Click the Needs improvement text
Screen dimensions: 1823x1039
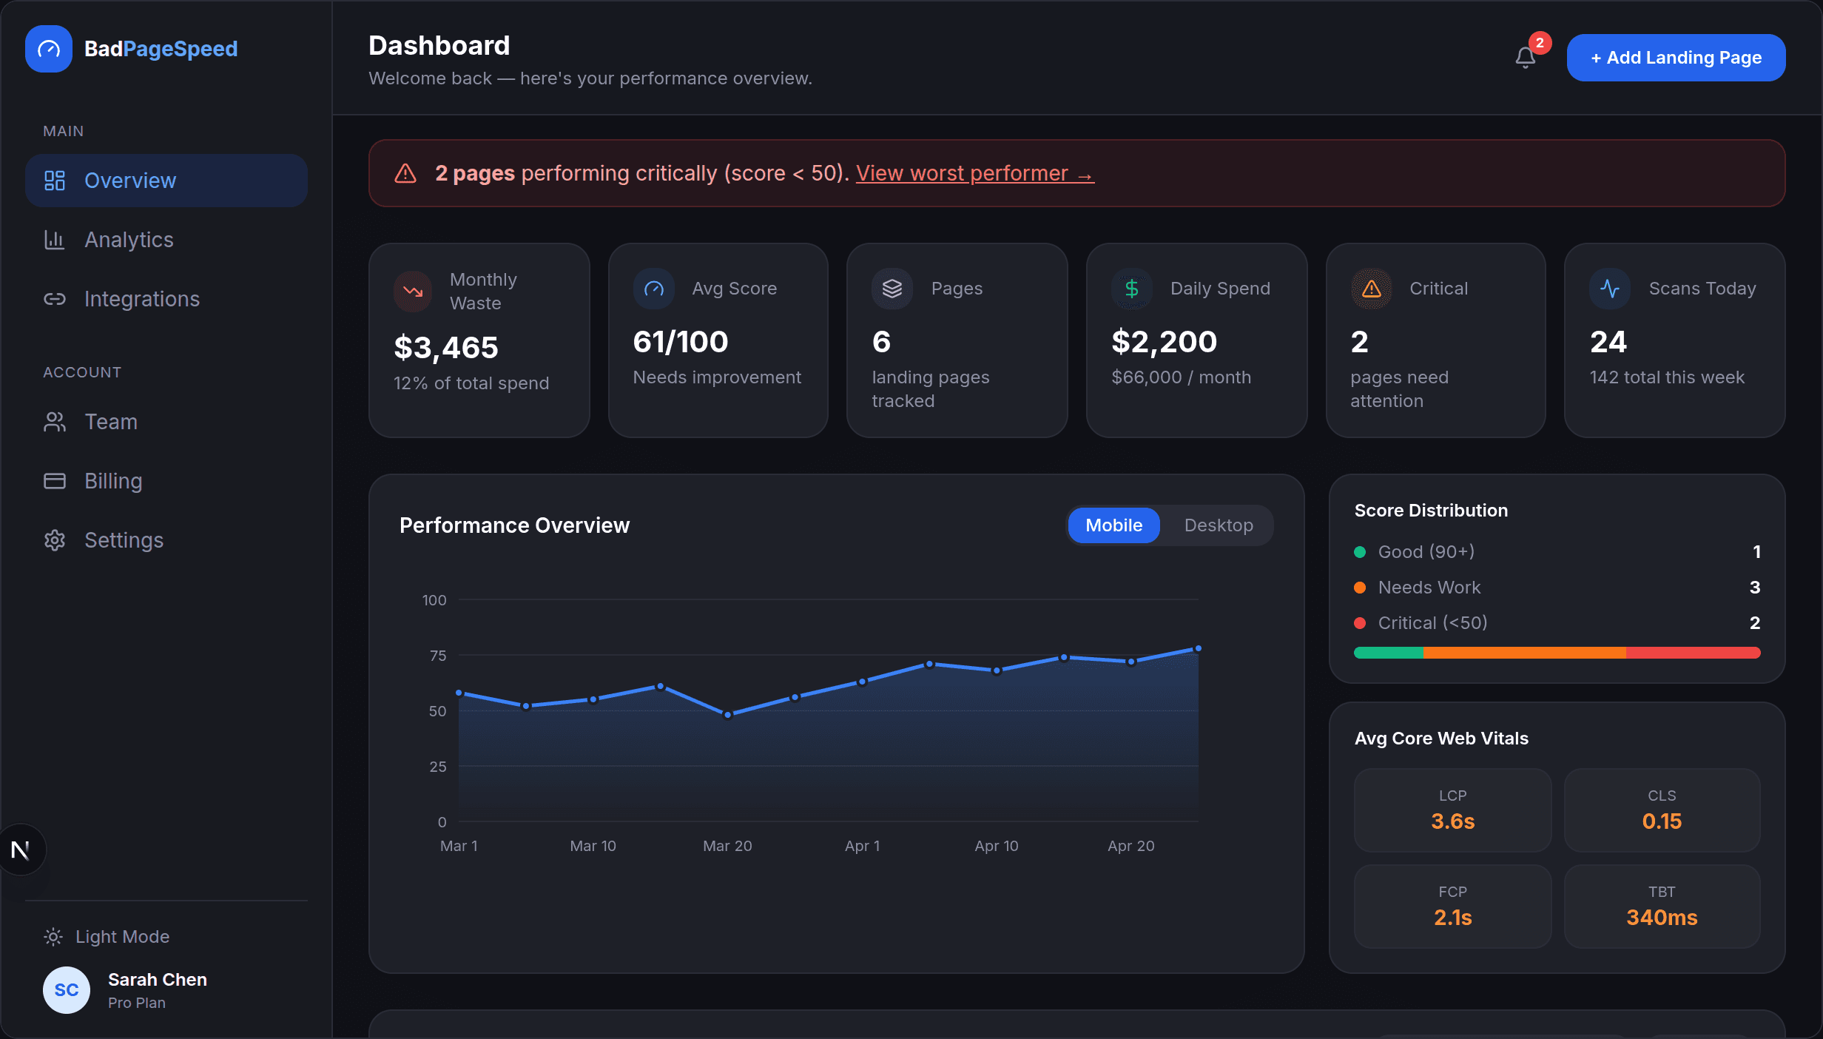[717, 377]
